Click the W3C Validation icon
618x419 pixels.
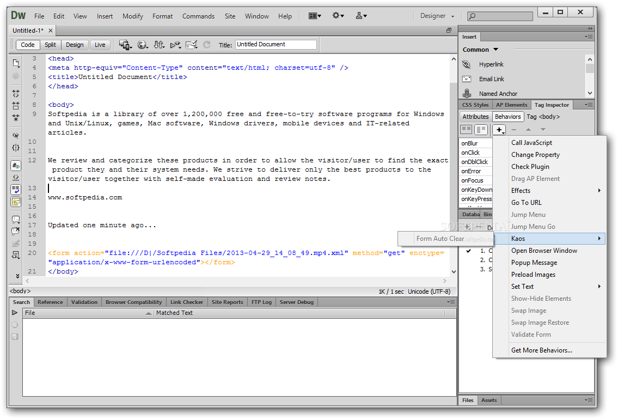click(175, 45)
